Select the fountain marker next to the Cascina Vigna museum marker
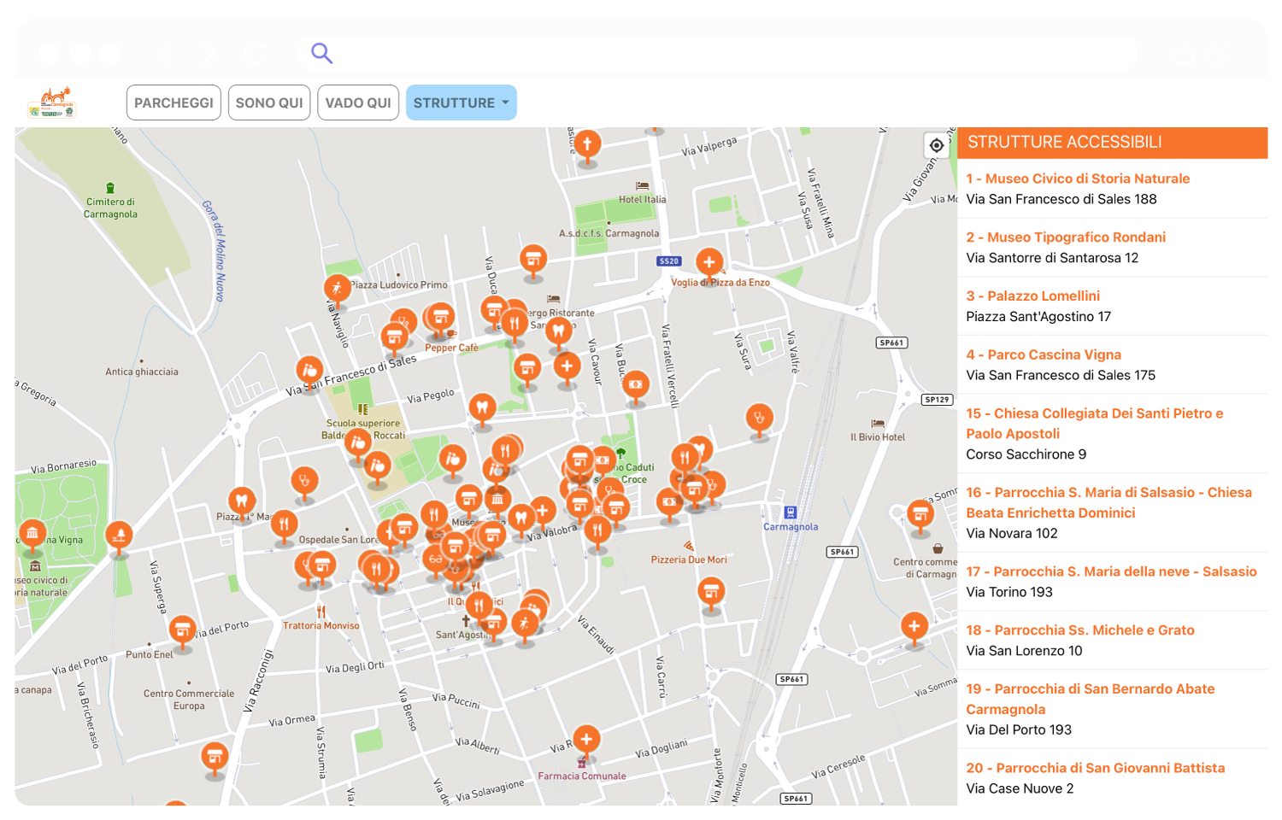 pyautogui.click(x=119, y=536)
